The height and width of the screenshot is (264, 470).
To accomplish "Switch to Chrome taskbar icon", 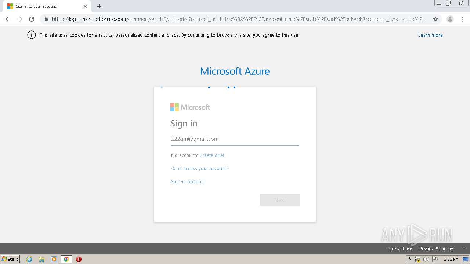I will pyautogui.click(x=66, y=259).
